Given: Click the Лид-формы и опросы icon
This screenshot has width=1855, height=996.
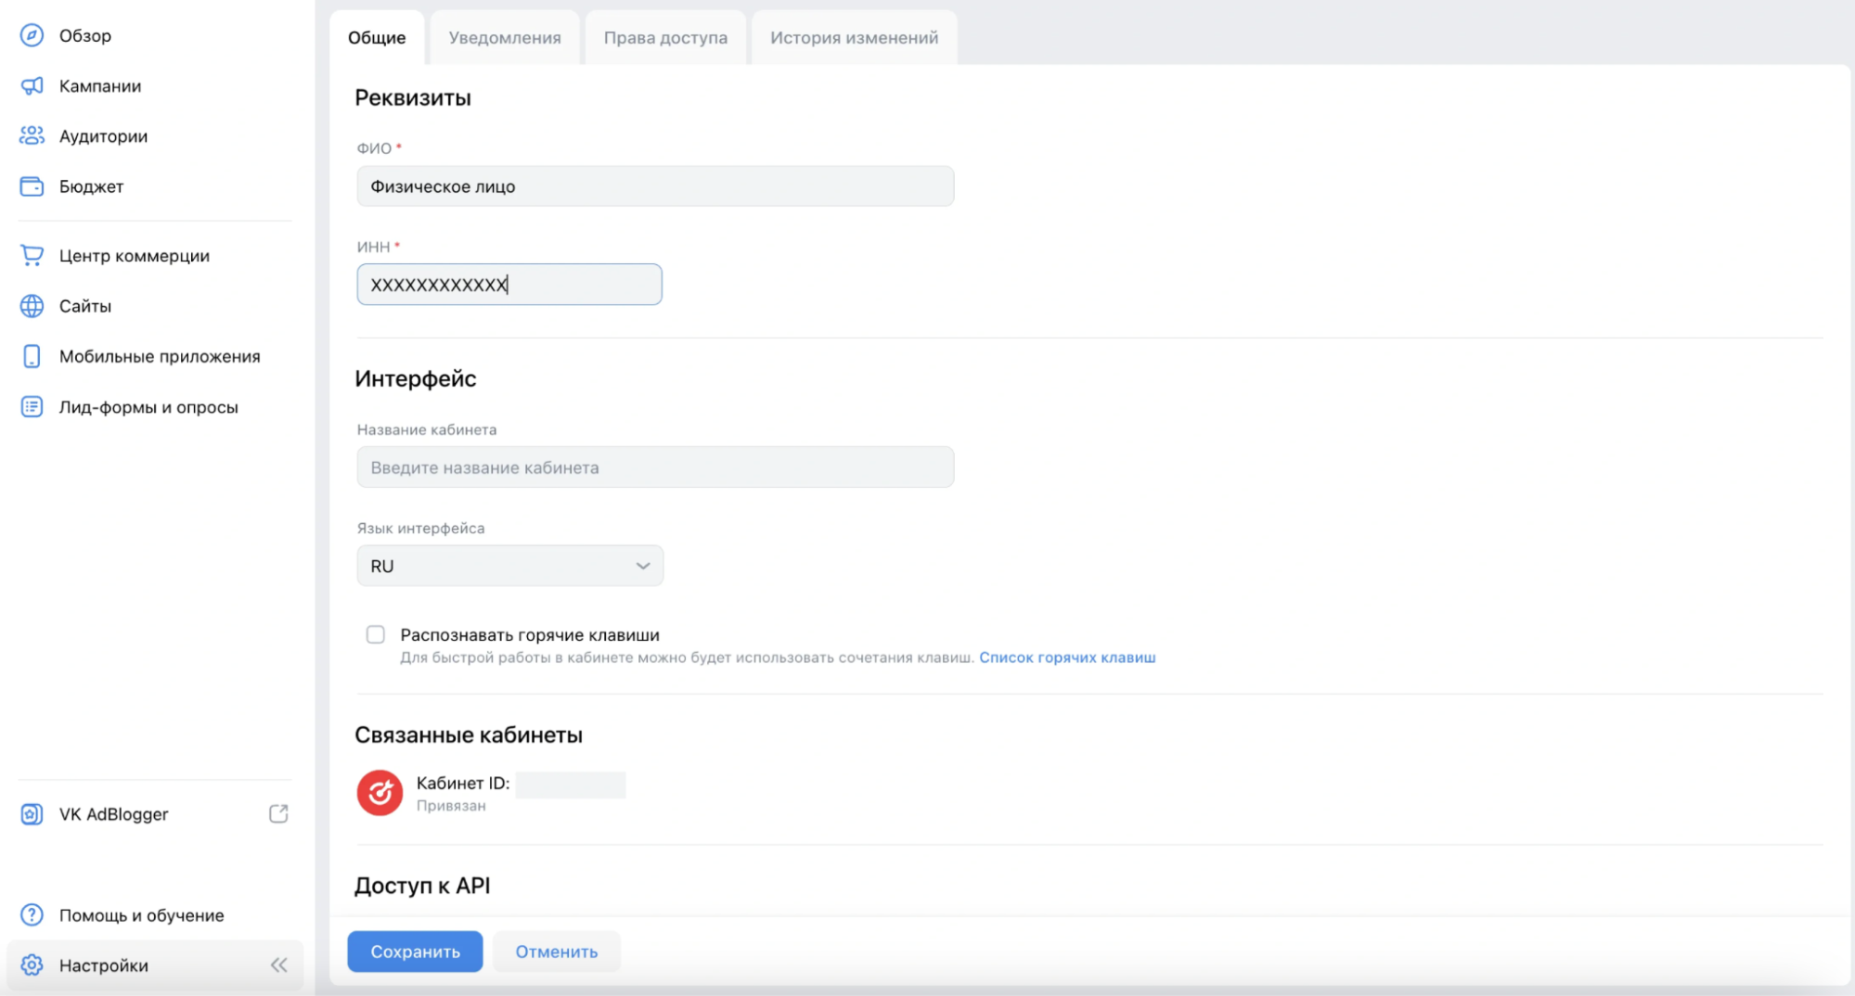Looking at the screenshot, I should point(32,407).
